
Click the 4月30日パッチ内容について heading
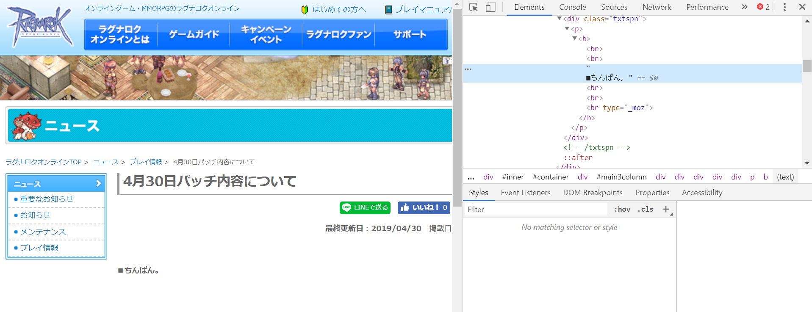210,181
